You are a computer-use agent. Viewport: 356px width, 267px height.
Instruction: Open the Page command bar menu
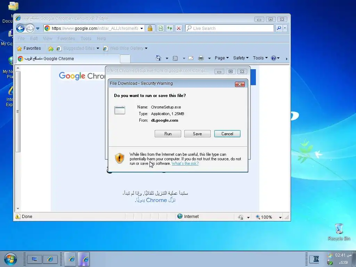[x=221, y=58]
